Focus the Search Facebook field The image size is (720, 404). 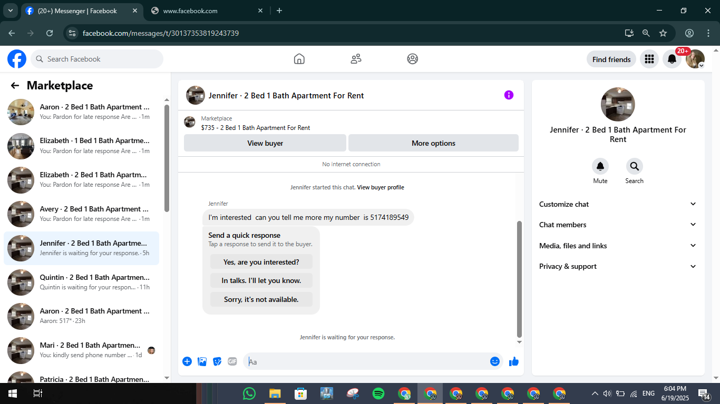(x=97, y=59)
